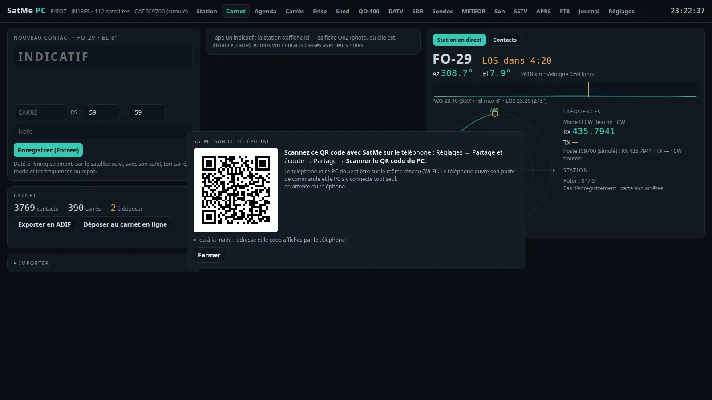Click the '2 à déposer' count
Image resolution: width=712 pixels, height=400 pixels.
tap(127, 208)
